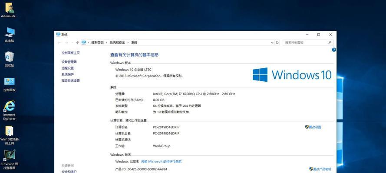The image size is (386, 173).
Task: Expand recent locations dropdown arrow
Action: point(72,43)
